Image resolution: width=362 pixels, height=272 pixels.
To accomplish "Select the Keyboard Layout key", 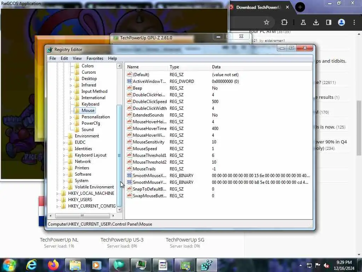I will tap(90, 155).
